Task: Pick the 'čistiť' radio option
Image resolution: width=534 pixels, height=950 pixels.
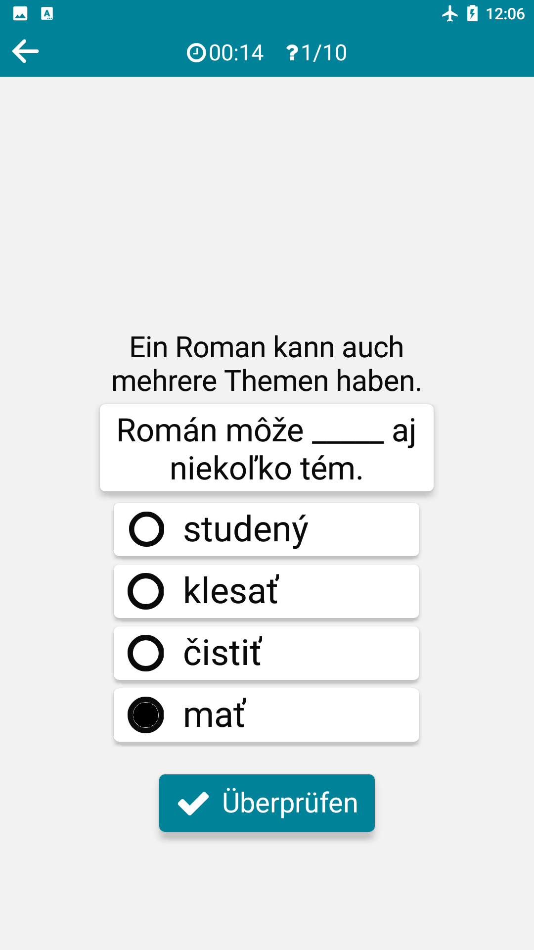Action: click(x=146, y=653)
